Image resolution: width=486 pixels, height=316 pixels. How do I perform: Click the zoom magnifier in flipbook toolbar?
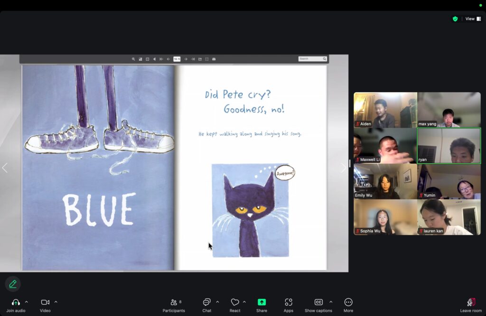(133, 59)
